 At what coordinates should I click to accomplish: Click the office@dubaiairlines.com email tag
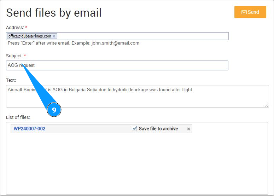click(x=30, y=36)
